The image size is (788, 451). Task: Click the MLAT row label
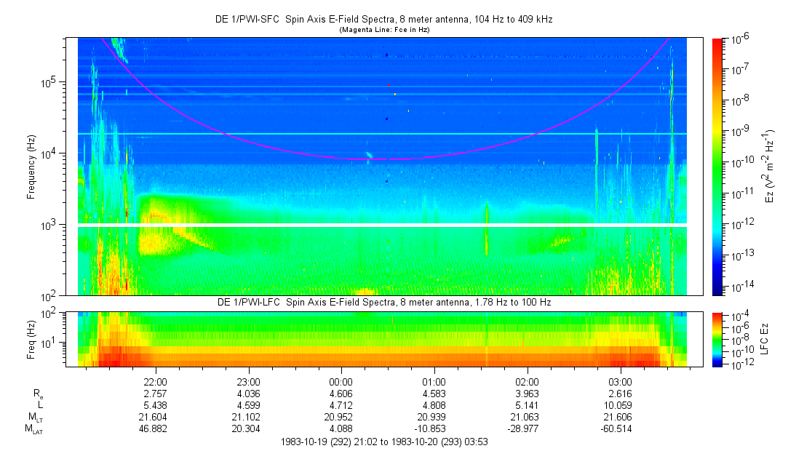click(33, 430)
